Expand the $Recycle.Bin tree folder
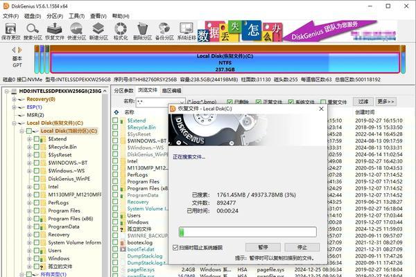This screenshot has width=416, height=277. 29,147
